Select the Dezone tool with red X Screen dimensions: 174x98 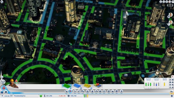(x=98, y=85)
